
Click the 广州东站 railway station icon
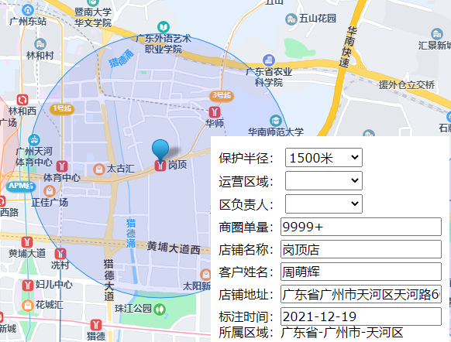(28, 10)
